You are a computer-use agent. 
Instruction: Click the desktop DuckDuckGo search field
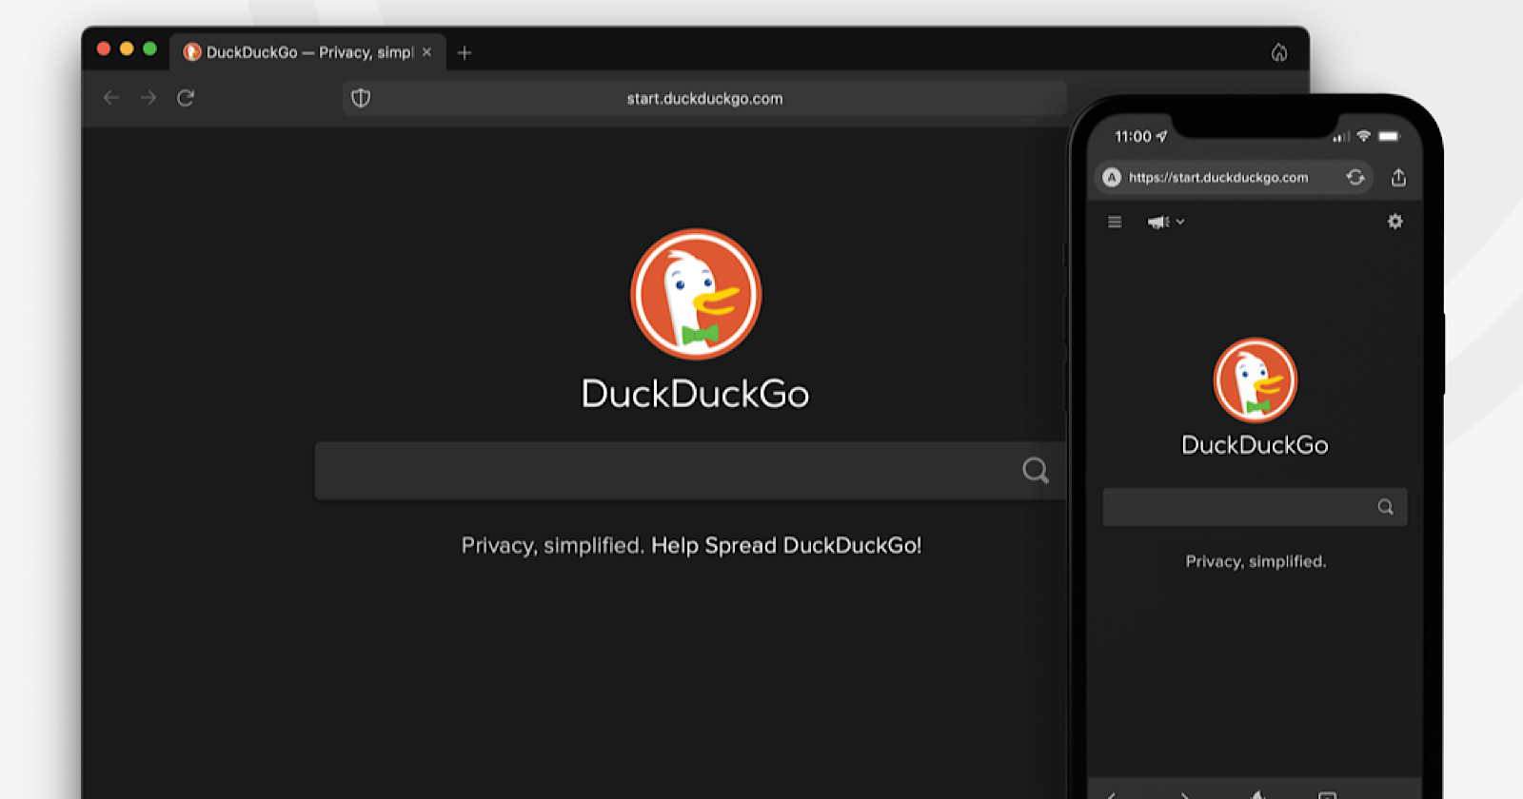(x=666, y=471)
